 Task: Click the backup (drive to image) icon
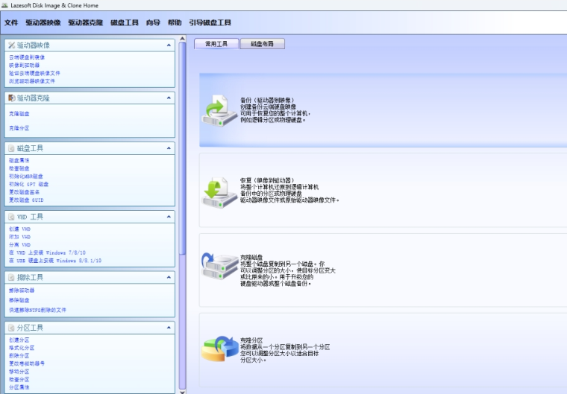[219, 110]
